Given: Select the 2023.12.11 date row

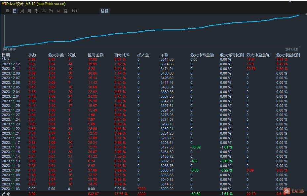Looking at the screenshot, I should tap(11, 69).
